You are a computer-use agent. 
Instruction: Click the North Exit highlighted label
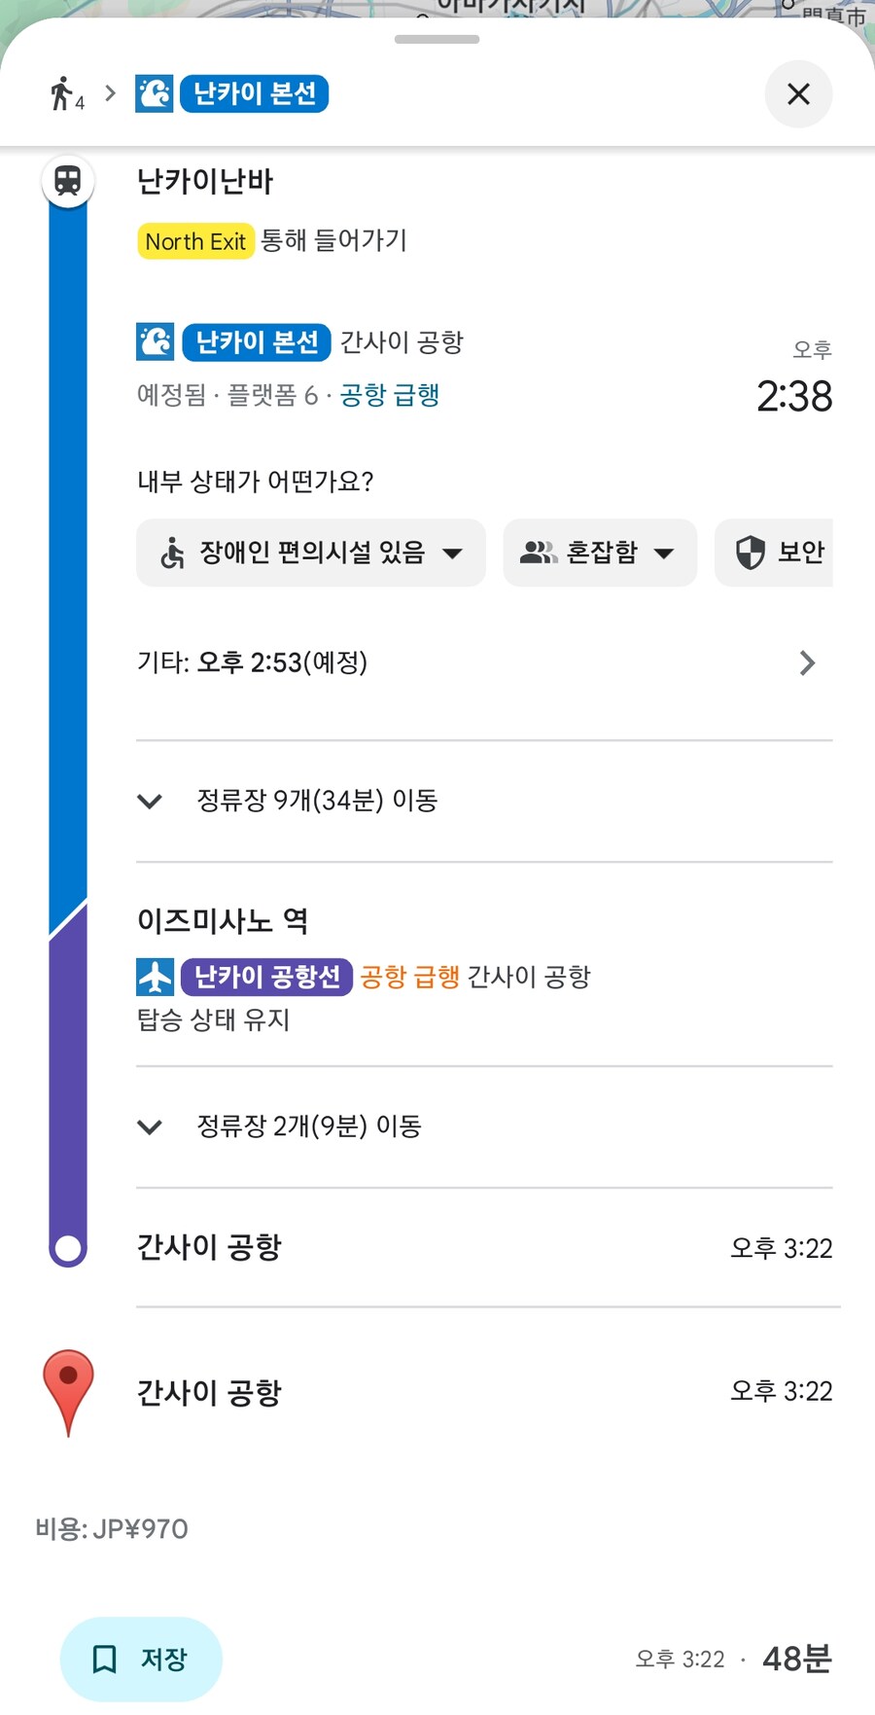point(195,241)
